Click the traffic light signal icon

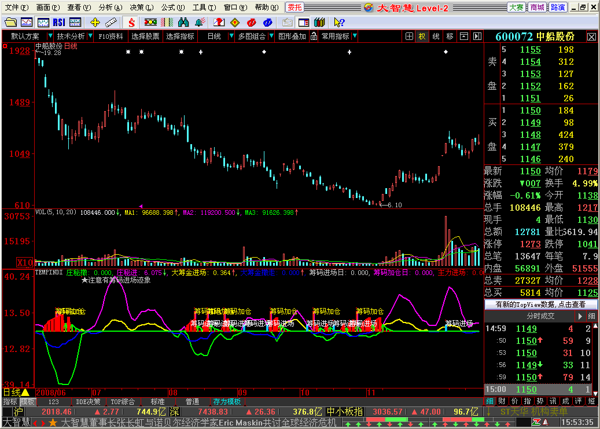150,22
